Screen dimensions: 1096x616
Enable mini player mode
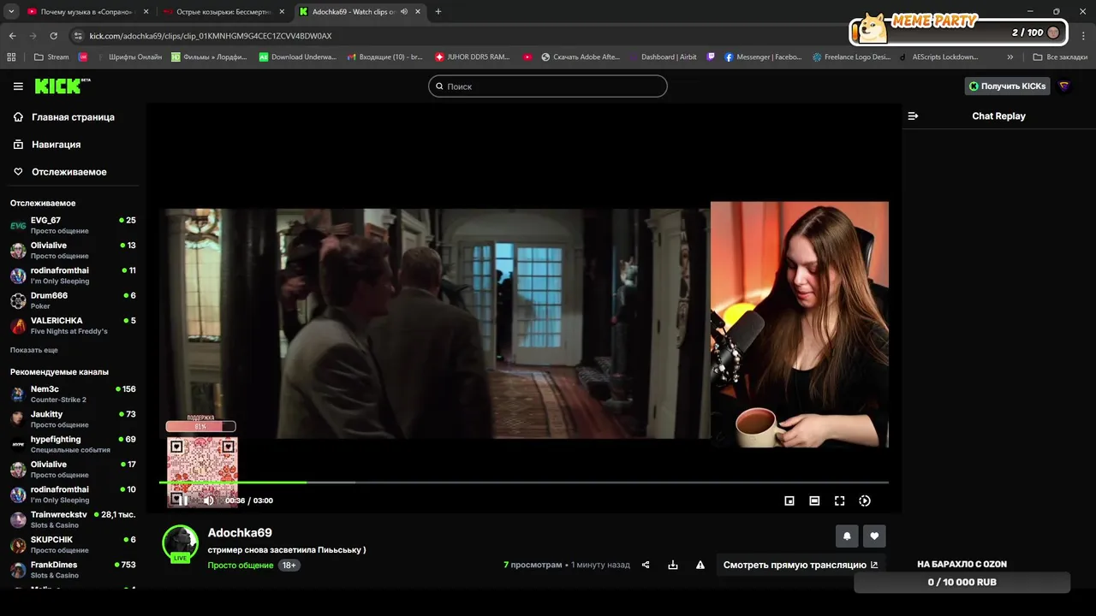tap(789, 500)
